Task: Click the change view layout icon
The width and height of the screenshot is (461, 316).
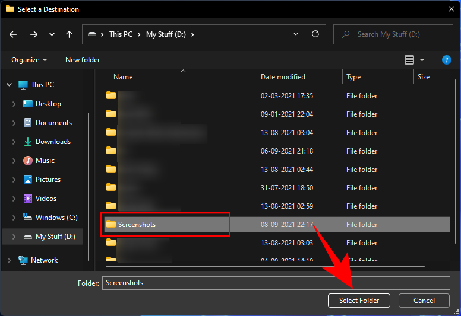Action: (x=409, y=60)
